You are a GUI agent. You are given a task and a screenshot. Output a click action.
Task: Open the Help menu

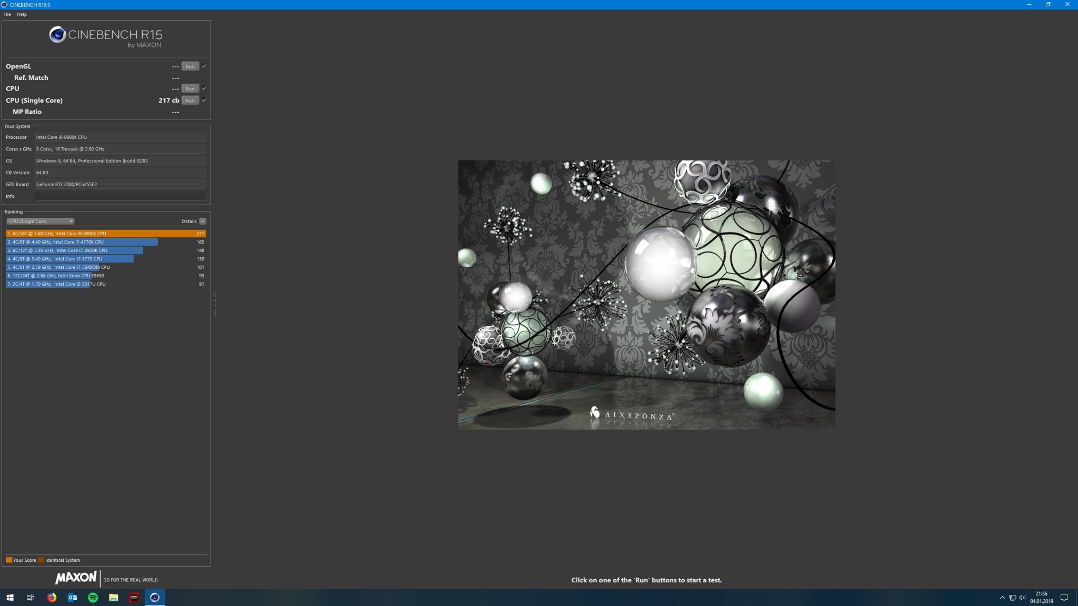point(22,14)
